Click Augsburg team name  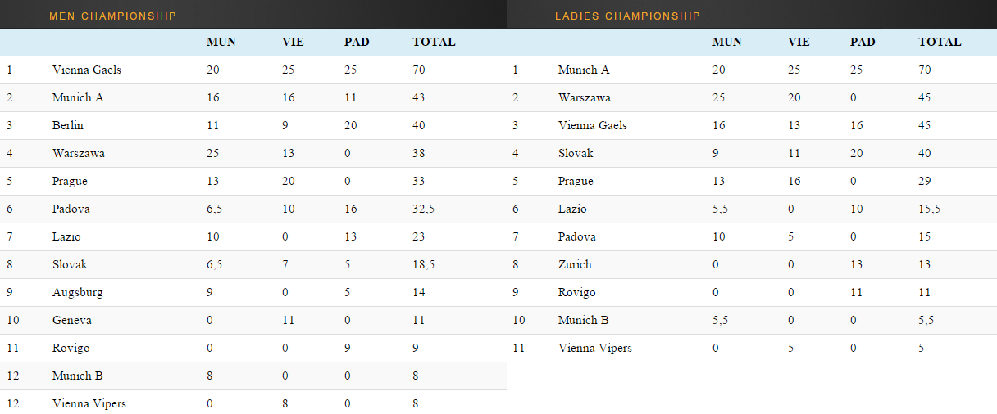click(x=77, y=292)
